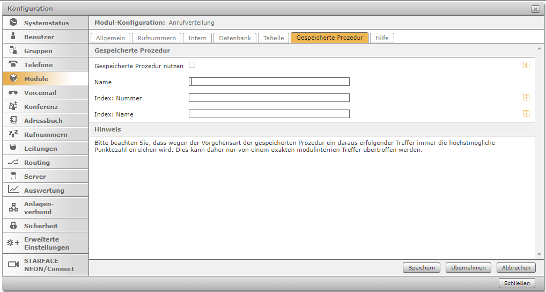Click the Speichern button
The height and width of the screenshot is (292, 546).
pos(422,267)
